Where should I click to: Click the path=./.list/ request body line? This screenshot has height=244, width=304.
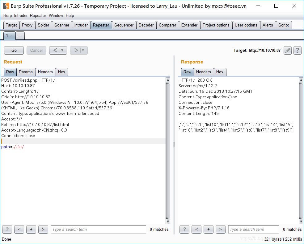pos(13,147)
